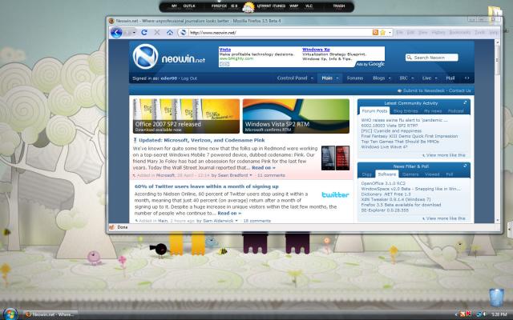Open the OpenOffice 3.1.0 RC2 entry
Image resolution: width=513 pixels, height=320 pixels.
coord(383,183)
